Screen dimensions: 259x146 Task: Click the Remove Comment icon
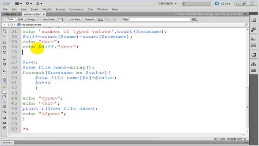coord(4,97)
